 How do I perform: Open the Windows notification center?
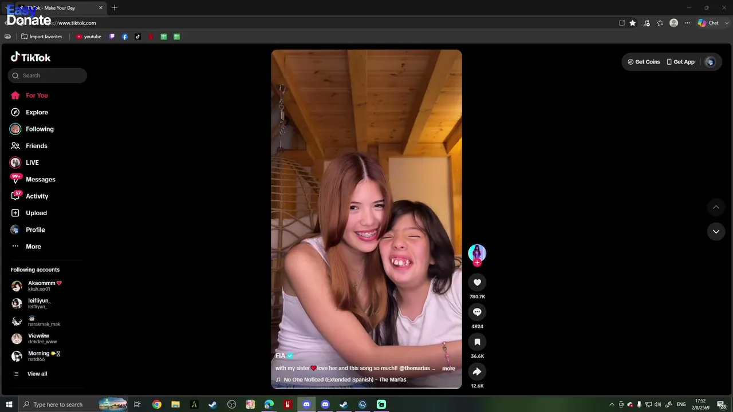(721, 405)
